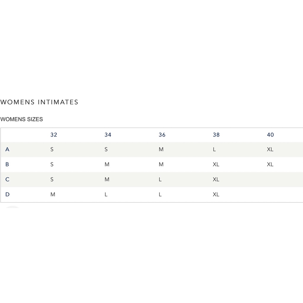Viewport: 303px width, 303px height.
Task: Click the XL cell for 40B
Action: tap(270, 164)
